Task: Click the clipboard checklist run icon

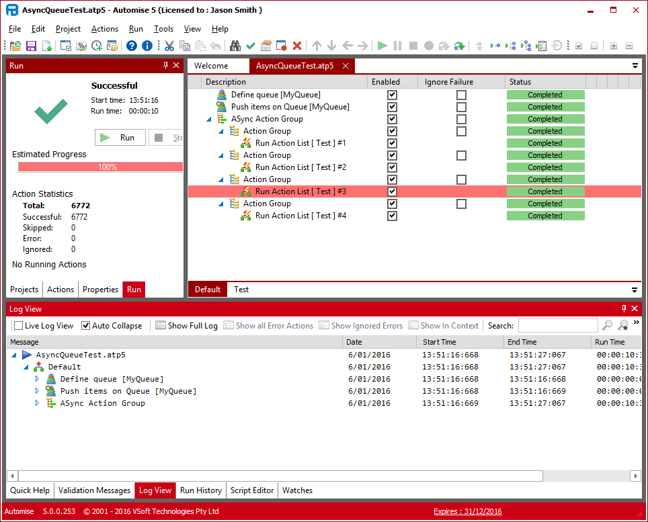Action: 541,46
